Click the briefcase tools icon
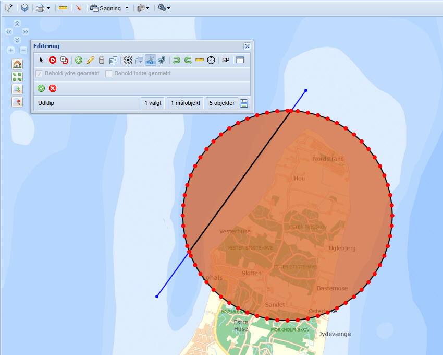443x355 pixels. [x=141, y=8]
